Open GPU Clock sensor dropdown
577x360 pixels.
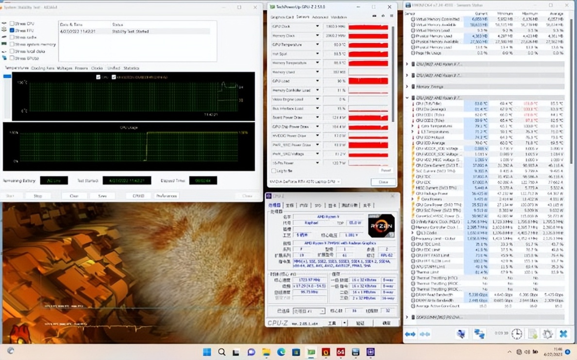[x=317, y=27]
